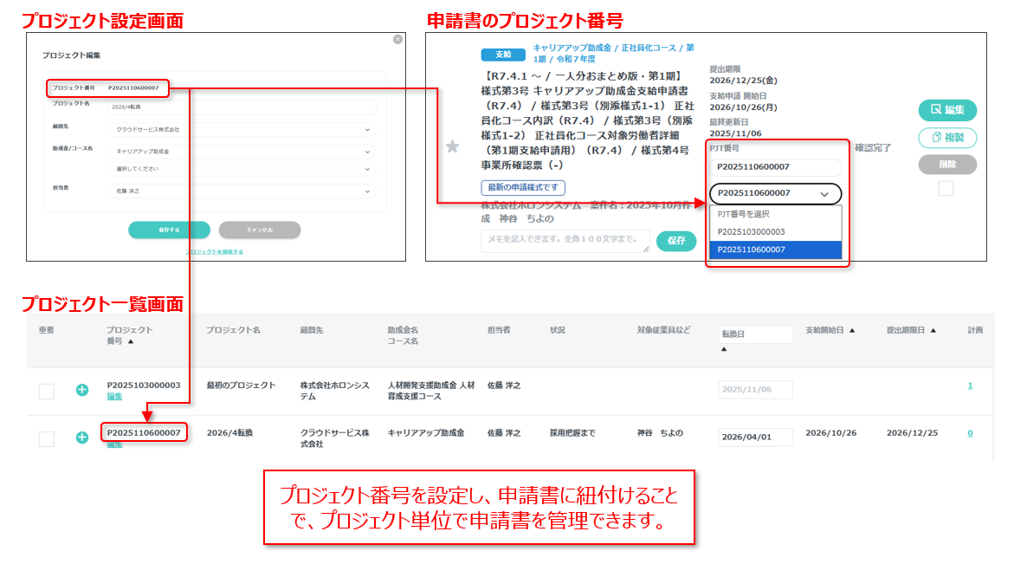Sort by プロジェクト番号 using the arrow icon
The image size is (1014, 577).
(131, 342)
